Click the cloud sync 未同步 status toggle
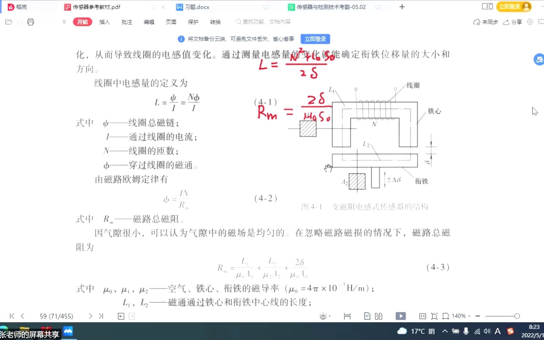The width and height of the screenshot is (544, 340). coord(485,22)
